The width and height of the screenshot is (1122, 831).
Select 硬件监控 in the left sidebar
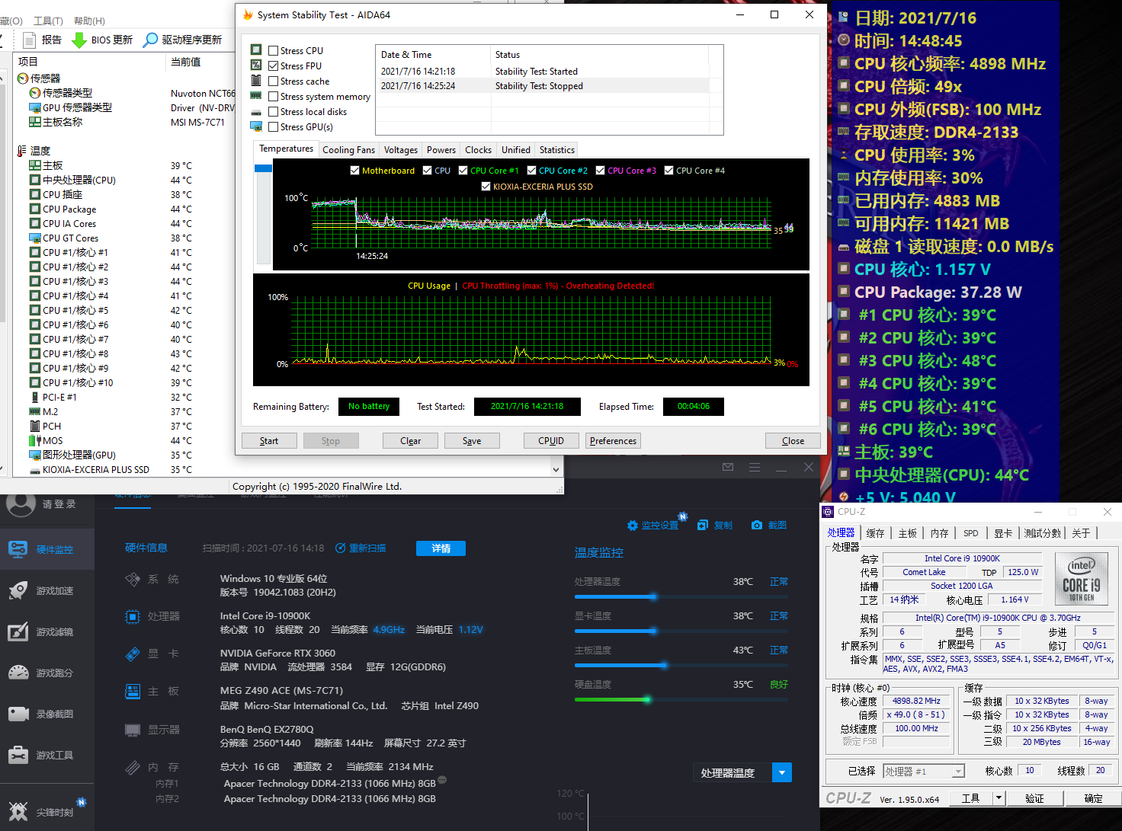point(47,549)
